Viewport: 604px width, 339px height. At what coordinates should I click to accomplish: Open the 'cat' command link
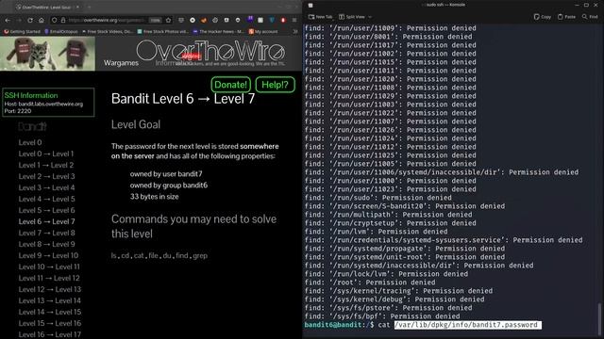(139, 255)
